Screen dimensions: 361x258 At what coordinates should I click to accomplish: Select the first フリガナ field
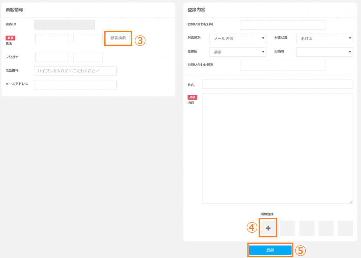[52, 57]
